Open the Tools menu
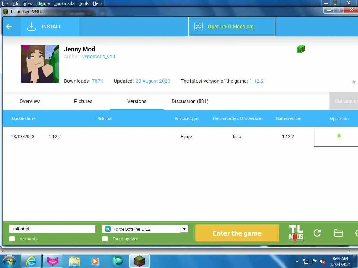 click(84, 3)
